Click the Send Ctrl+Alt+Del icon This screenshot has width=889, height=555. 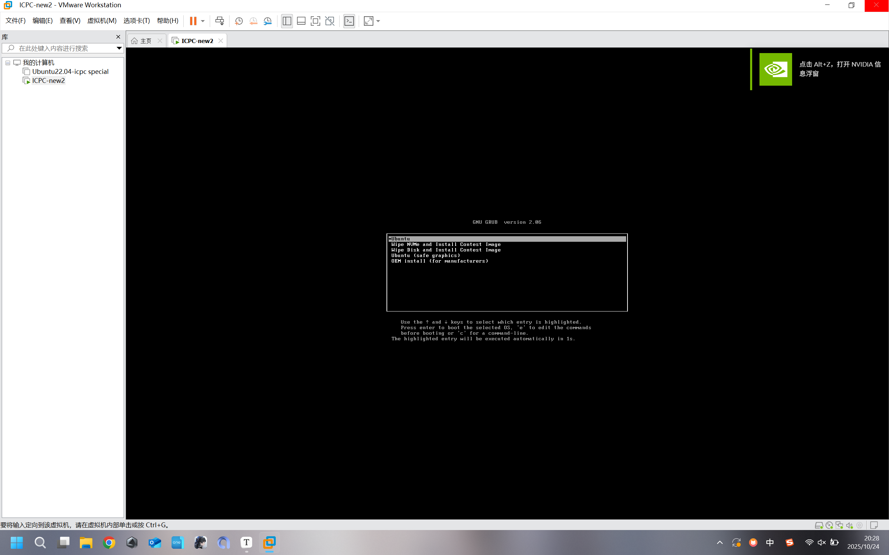220,21
